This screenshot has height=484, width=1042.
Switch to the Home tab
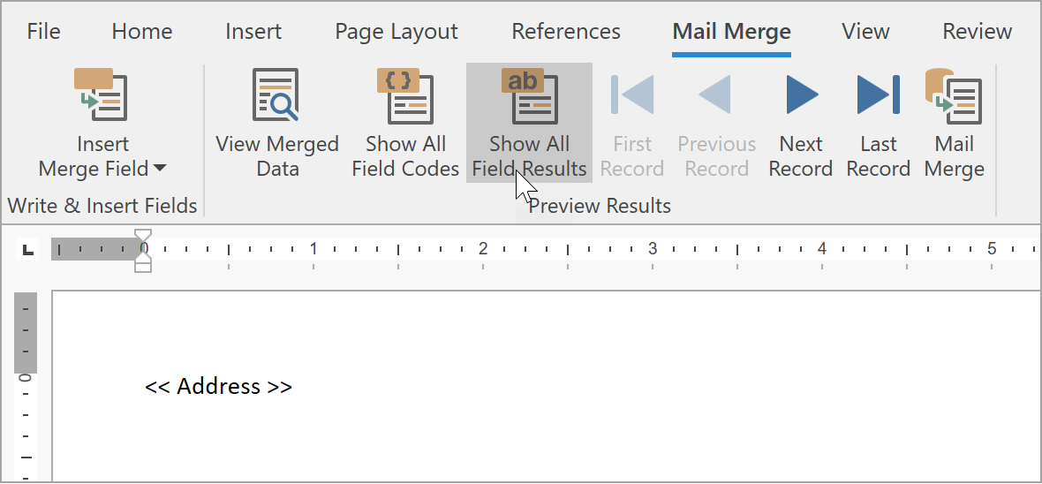[142, 32]
